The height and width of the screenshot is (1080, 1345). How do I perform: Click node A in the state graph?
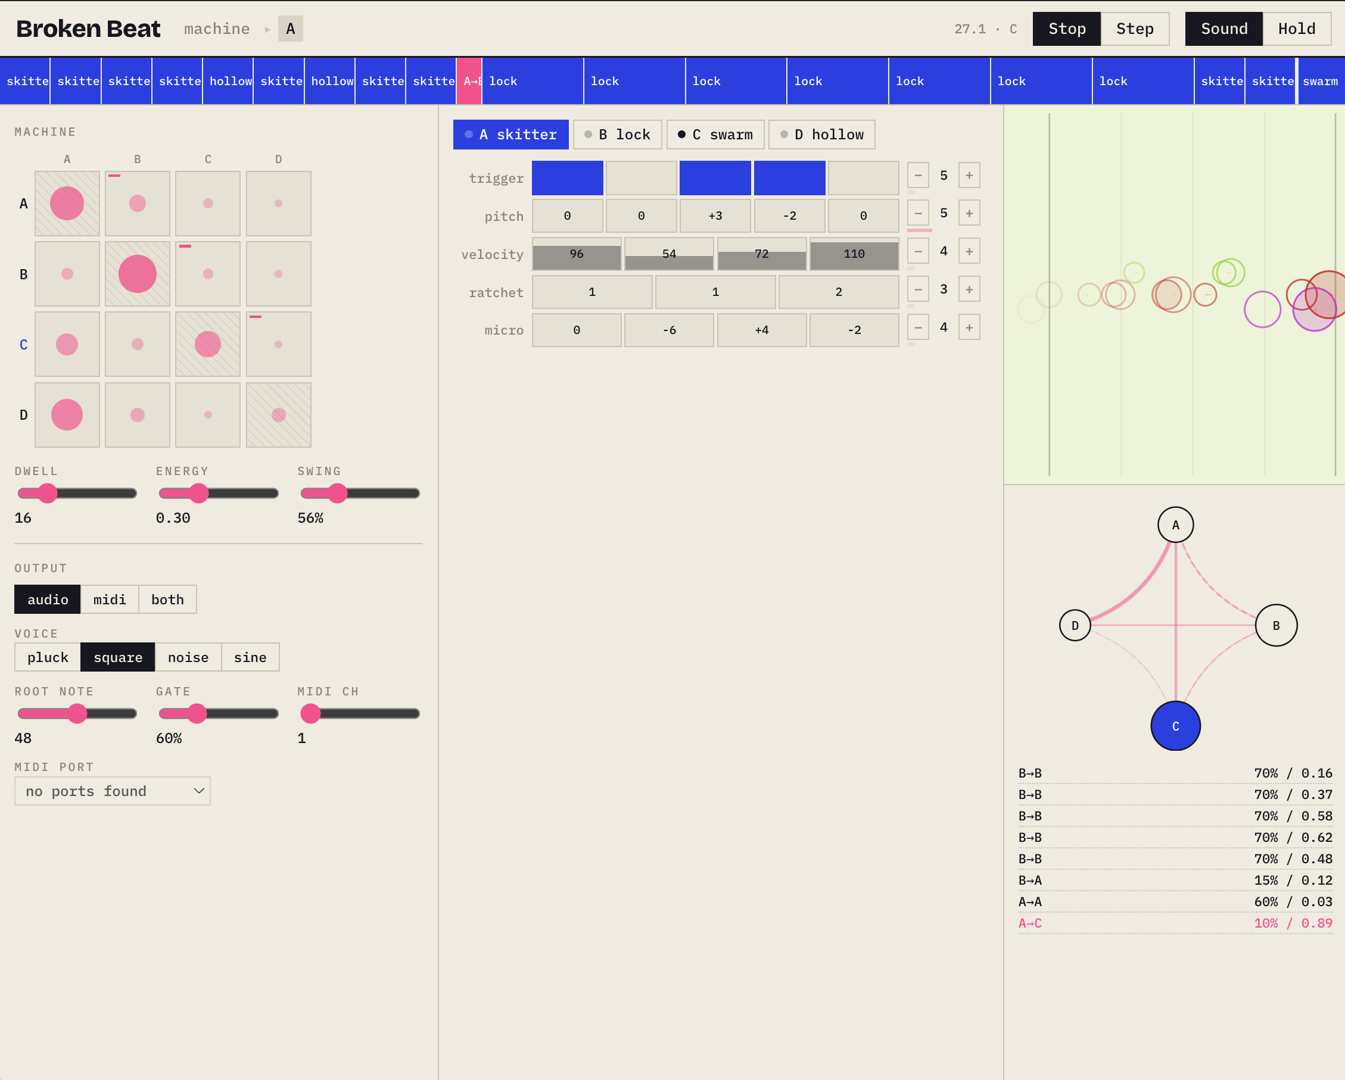pyautogui.click(x=1175, y=525)
